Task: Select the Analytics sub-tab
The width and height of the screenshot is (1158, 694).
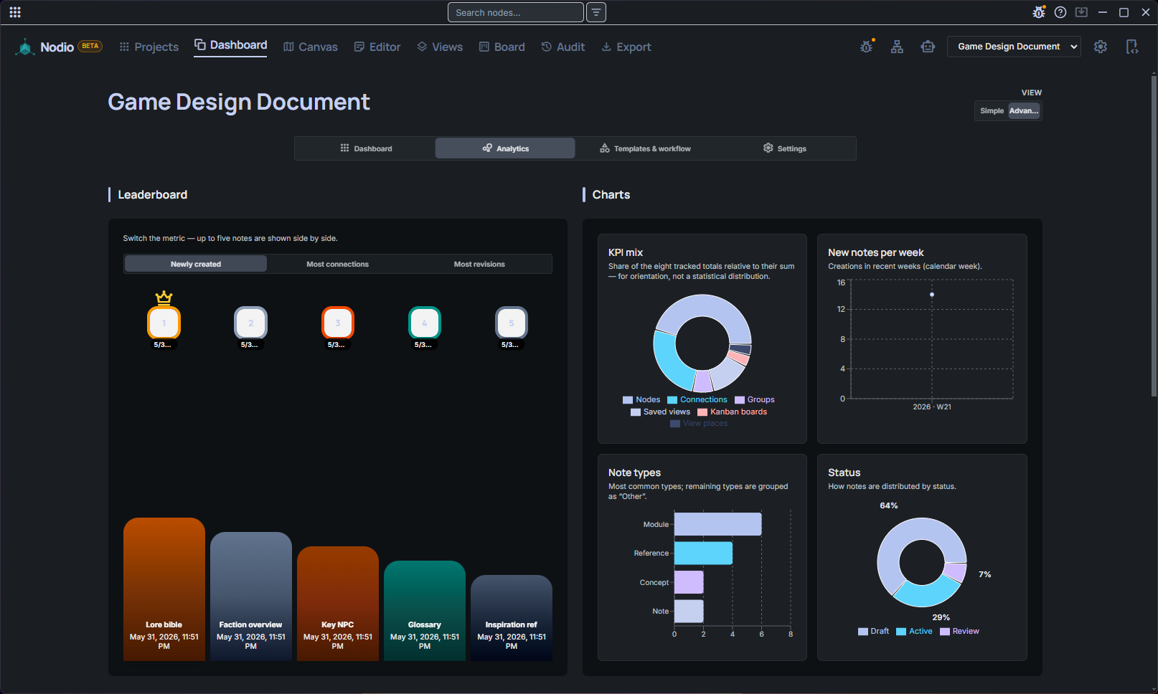Action: 505,148
